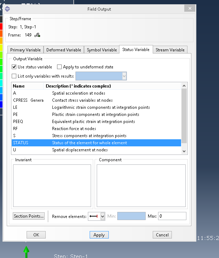This screenshot has width=219, height=258.
Task: Go to the Stream Variable tab
Action: click(x=170, y=50)
